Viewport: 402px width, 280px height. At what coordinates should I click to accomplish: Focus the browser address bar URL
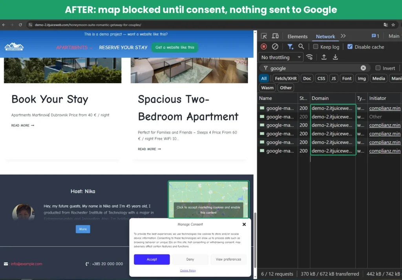point(88,25)
